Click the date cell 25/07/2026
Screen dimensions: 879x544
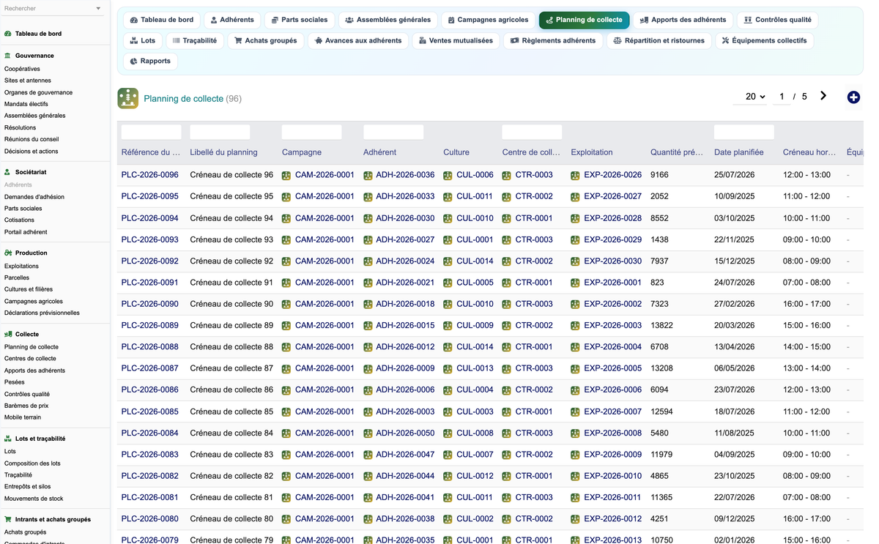coord(734,175)
